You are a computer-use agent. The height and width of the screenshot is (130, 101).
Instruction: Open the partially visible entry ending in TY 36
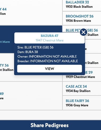[x=4, y=65]
